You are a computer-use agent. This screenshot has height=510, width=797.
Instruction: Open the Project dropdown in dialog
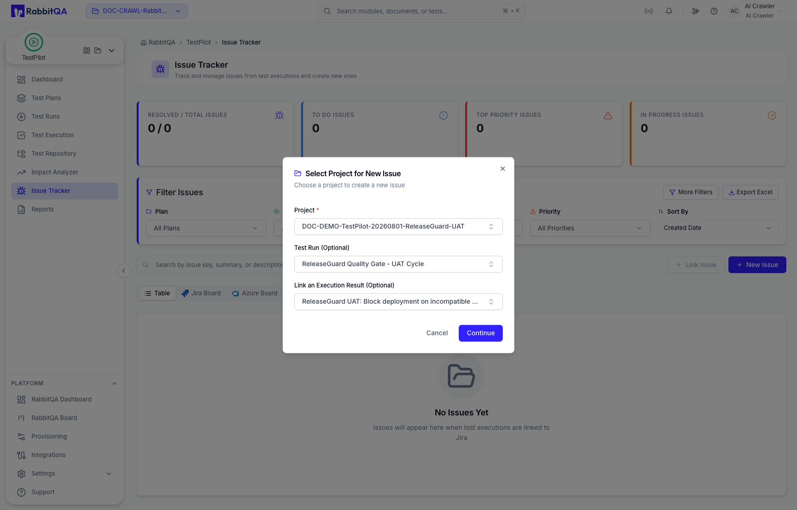point(398,227)
